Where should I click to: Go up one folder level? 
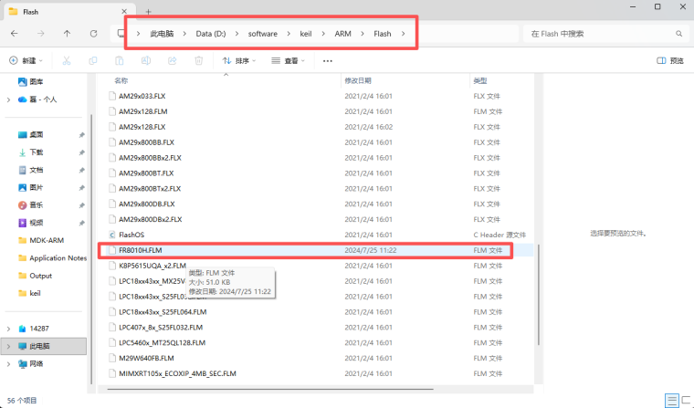point(67,34)
